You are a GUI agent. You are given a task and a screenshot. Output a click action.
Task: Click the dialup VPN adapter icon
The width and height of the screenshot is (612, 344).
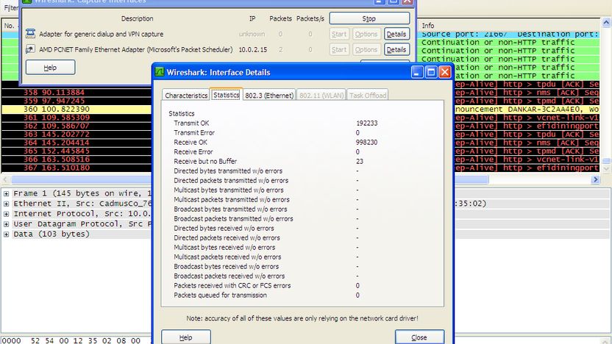(x=30, y=34)
